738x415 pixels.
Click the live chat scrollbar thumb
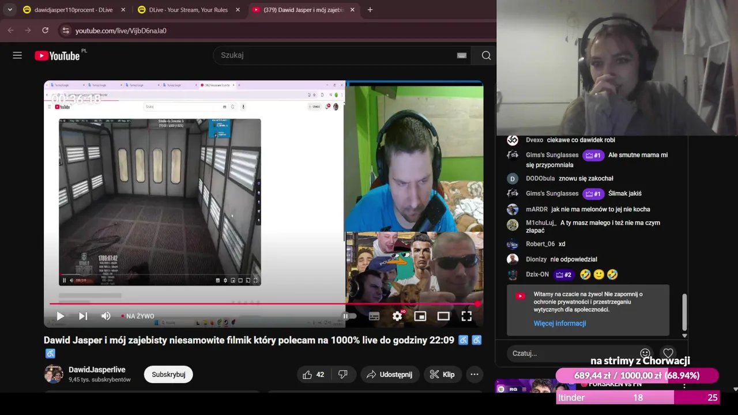click(684, 311)
